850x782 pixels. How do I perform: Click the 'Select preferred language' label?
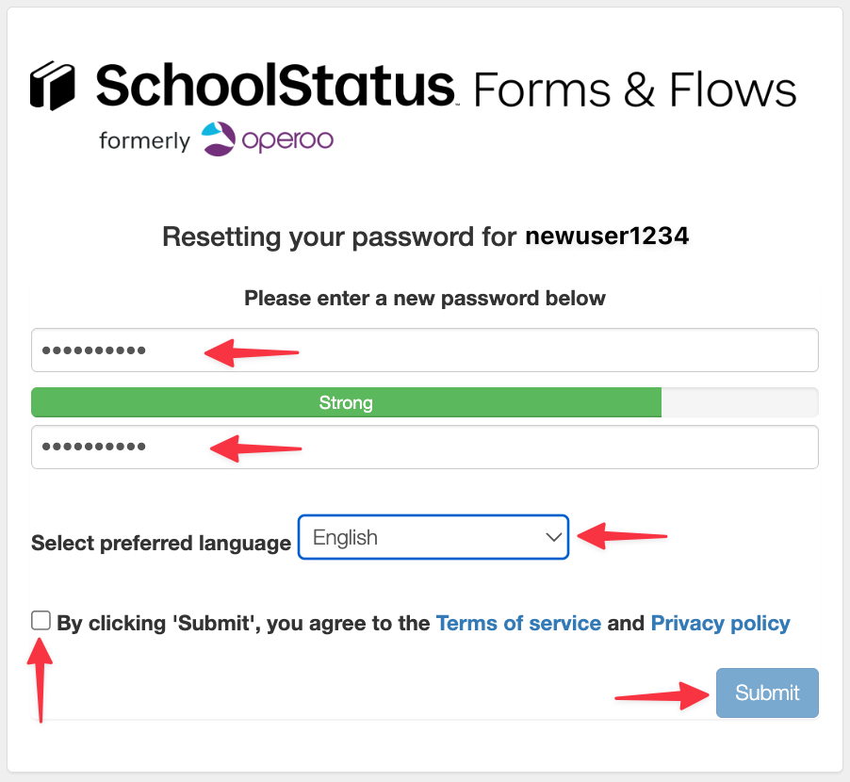[x=161, y=543]
